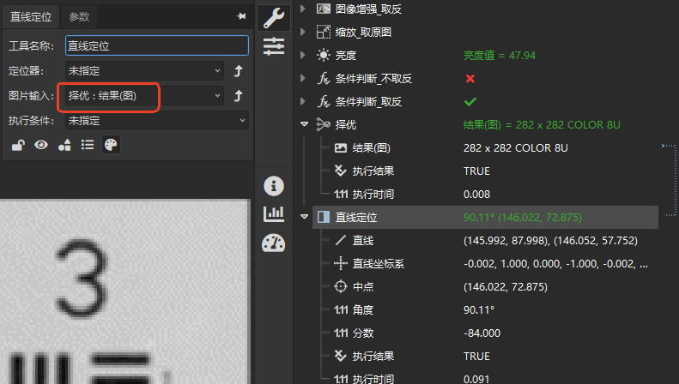Open the info panel icon

pyautogui.click(x=274, y=186)
